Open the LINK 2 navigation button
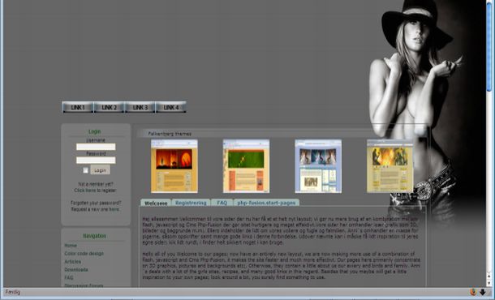Screen dimensions: 495x300 [x=109, y=107]
